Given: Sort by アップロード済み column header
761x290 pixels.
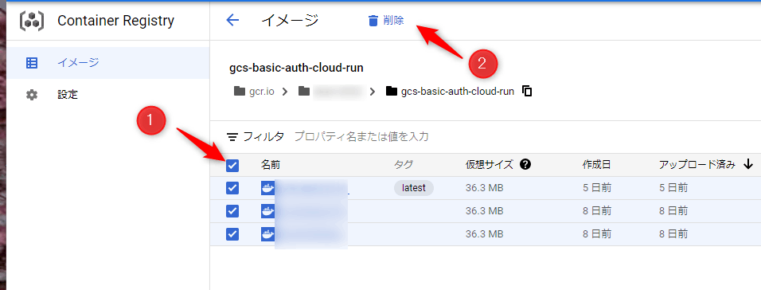Looking at the screenshot, I should (x=697, y=165).
